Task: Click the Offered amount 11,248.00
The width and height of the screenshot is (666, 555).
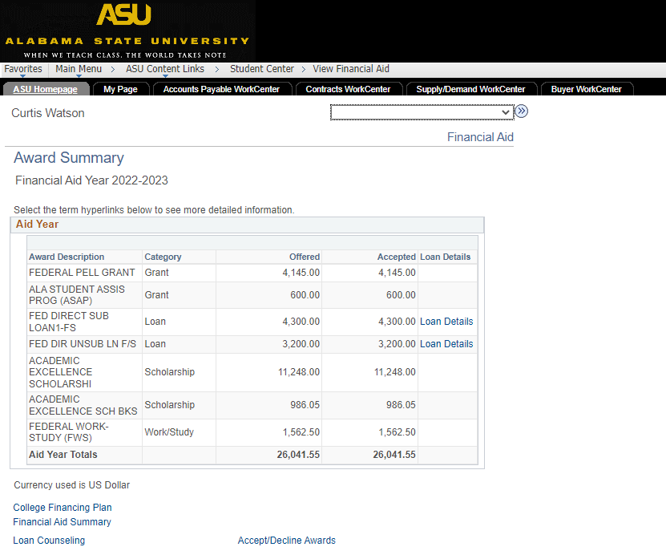Action: coord(299,372)
